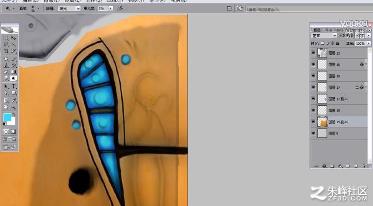Link layers icon at Layers panel bottom
Image resolution: width=373 pixels, height=206 pixels.
pos(316,166)
